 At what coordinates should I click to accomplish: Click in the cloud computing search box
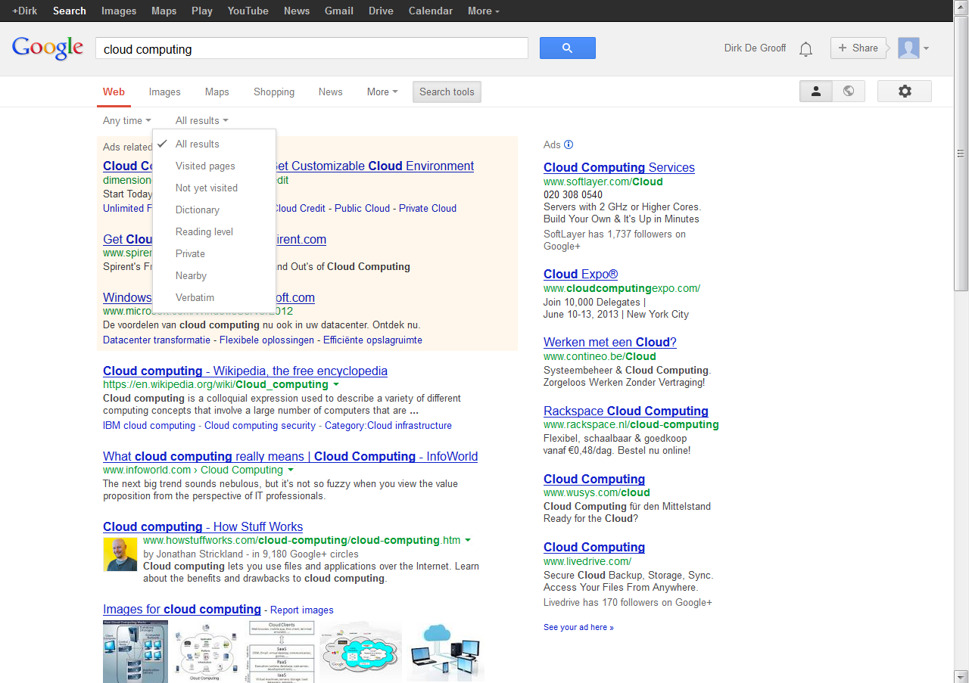click(311, 48)
